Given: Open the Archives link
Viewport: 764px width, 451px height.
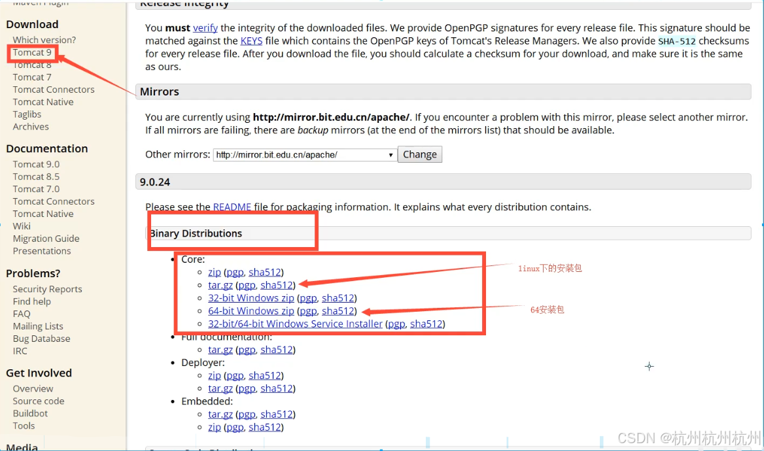Looking at the screenshot, I should (x=31, y=127).
